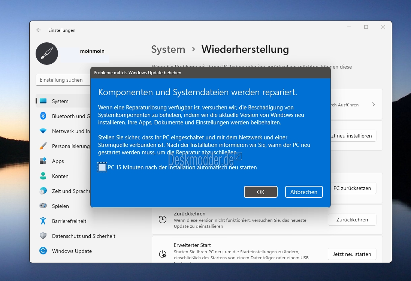
Task: Click the Bluetooth icon in the sidebar
Action: [43, 116]
